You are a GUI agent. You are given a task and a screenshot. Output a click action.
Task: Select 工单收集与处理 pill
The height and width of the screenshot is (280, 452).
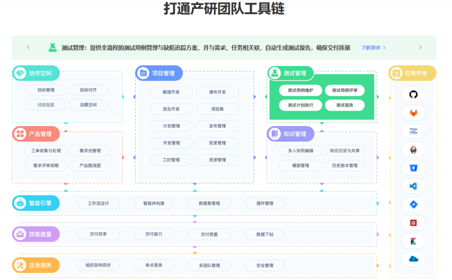[x=46, y=151]
